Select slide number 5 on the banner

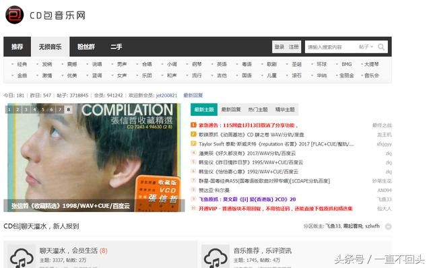click(x=43, y=110)
